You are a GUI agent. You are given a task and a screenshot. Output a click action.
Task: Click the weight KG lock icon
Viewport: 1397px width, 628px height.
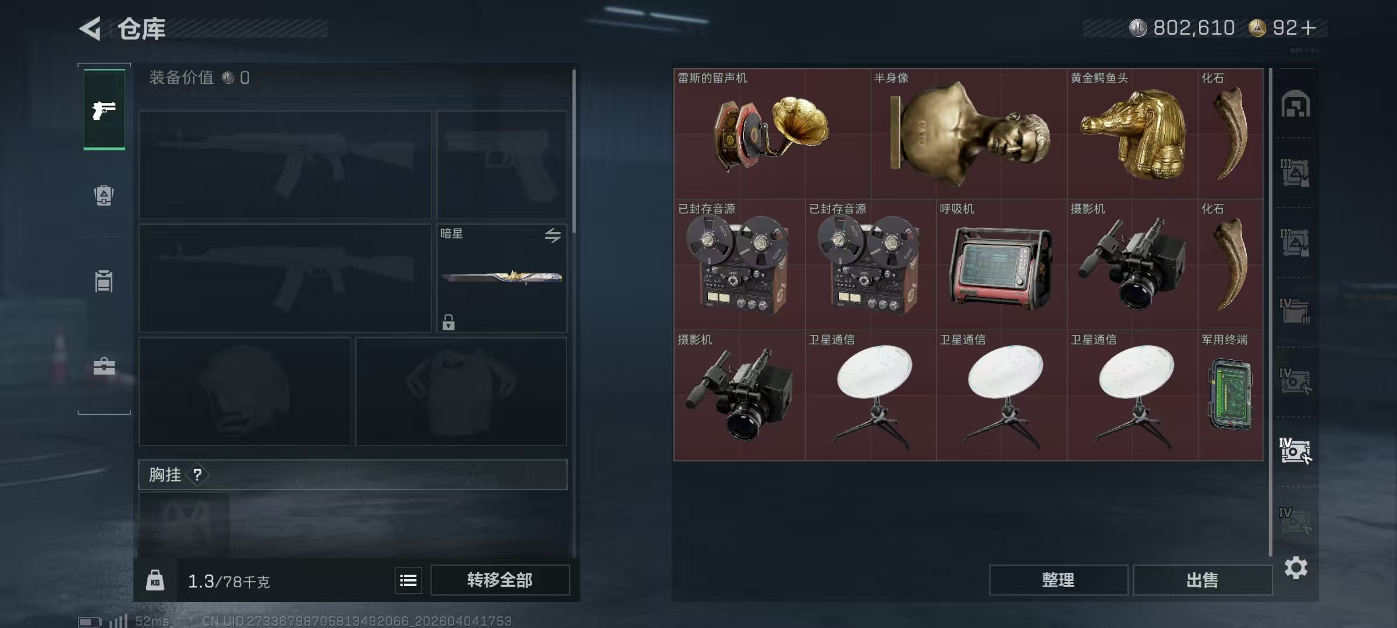pyautogui.click(x=155, y=580)
